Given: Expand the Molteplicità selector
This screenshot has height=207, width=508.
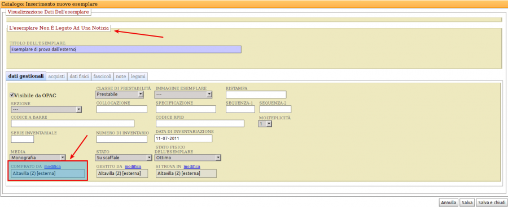Looking at the screenshot, I should coord(265,124).
